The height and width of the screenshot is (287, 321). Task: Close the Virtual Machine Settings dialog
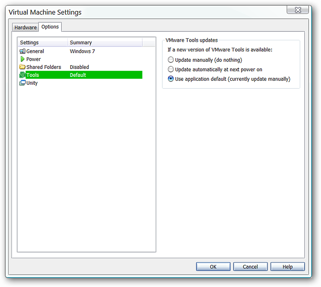(x=297, y=10)
